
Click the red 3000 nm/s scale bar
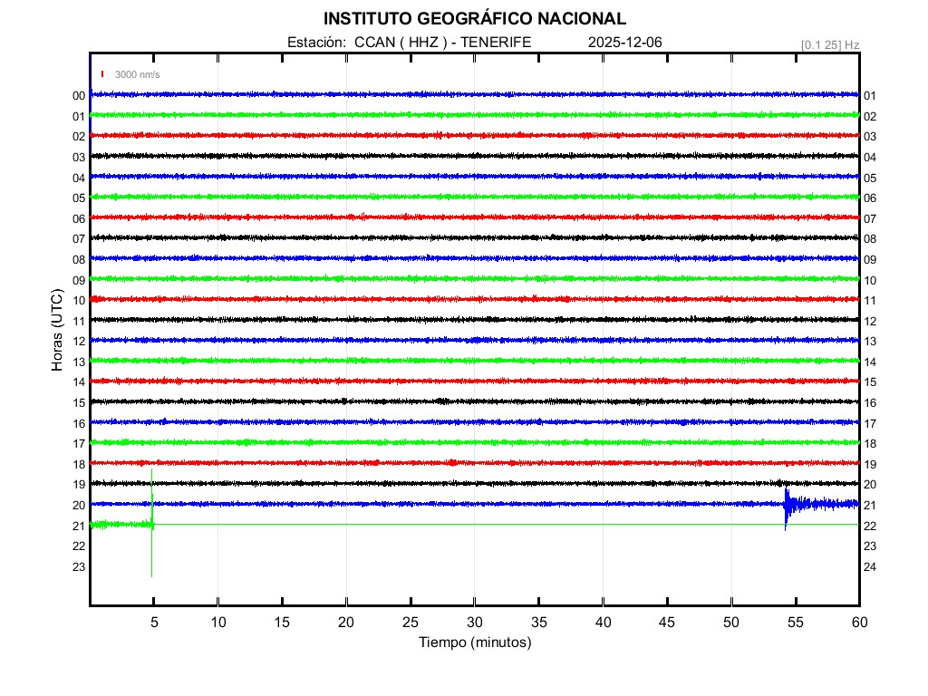(103, 74)
